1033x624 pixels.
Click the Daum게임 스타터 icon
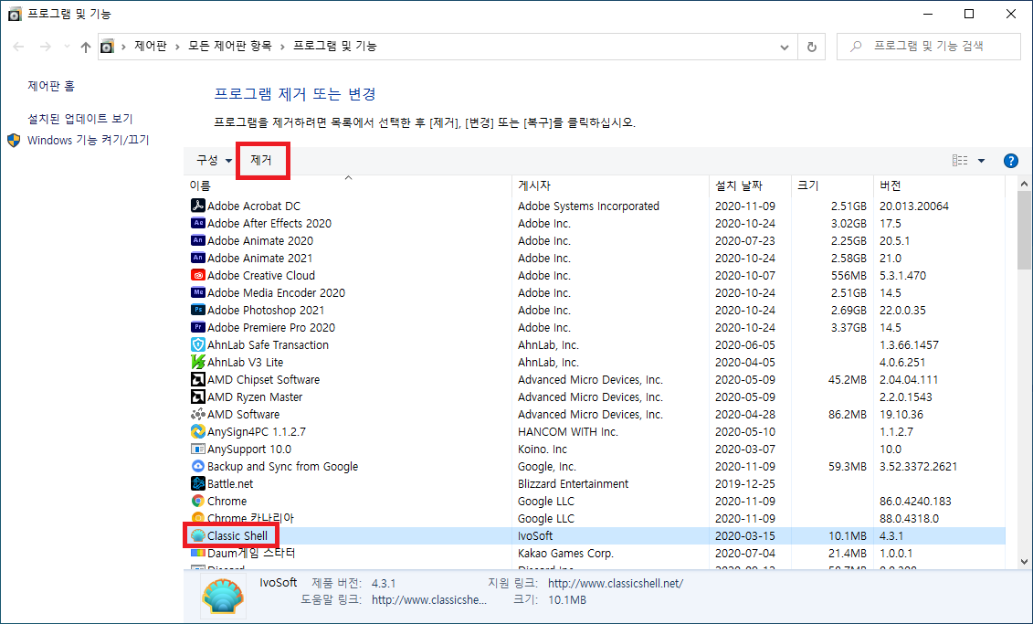197,553
